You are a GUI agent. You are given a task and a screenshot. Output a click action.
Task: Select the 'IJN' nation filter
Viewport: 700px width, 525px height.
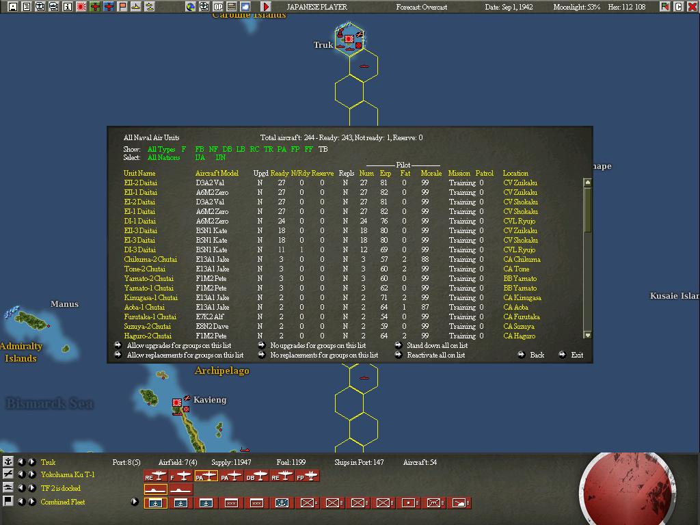click(x=221, y=158)
